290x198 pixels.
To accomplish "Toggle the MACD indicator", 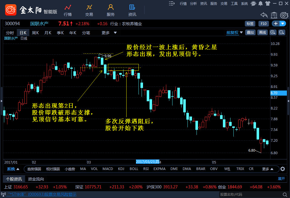I will point(108,169).
